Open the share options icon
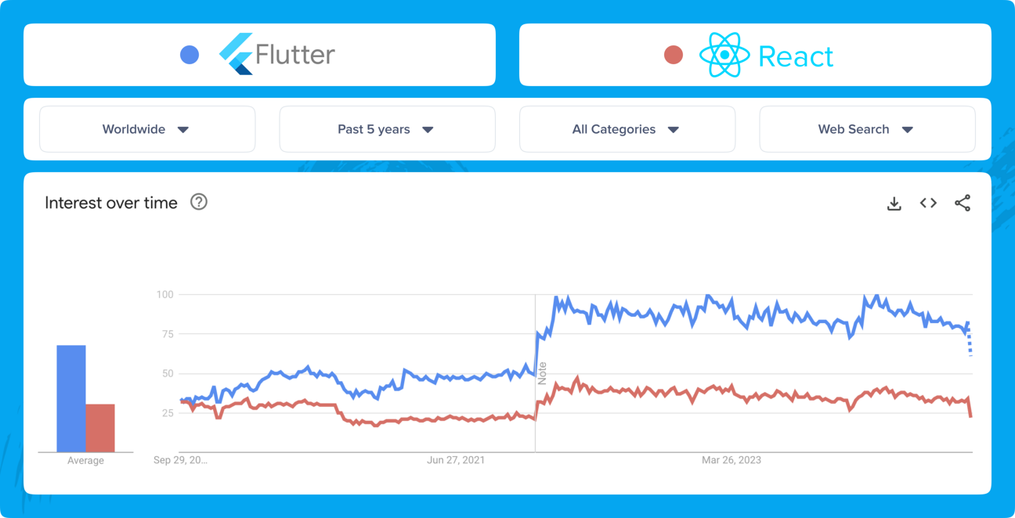The height and width of the screenshot is (518, 1015). point(963,203)
